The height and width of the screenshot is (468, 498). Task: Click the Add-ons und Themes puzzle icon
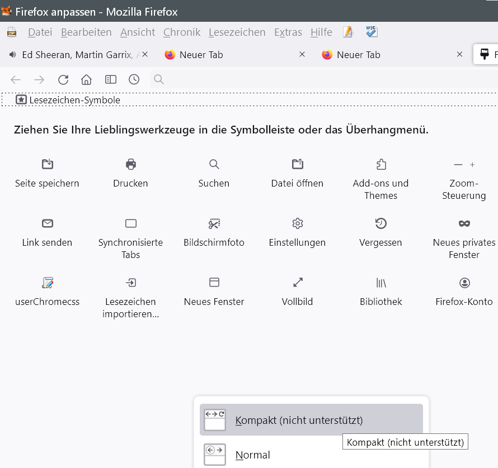click(380, 164)
